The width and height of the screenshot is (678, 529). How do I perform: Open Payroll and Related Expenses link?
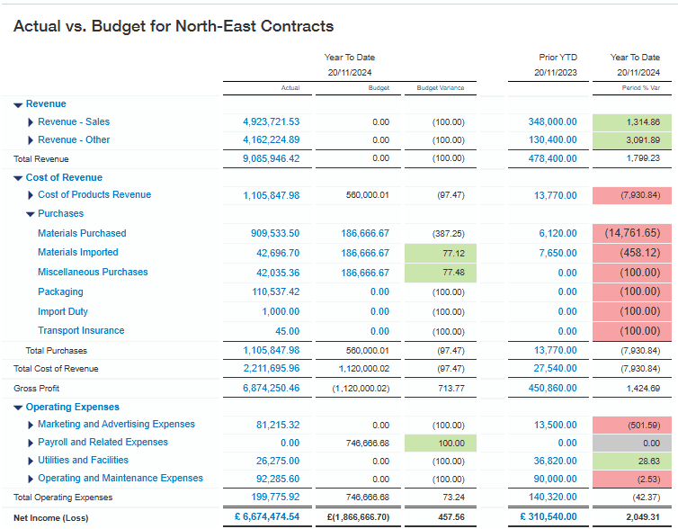click(103, 442)
